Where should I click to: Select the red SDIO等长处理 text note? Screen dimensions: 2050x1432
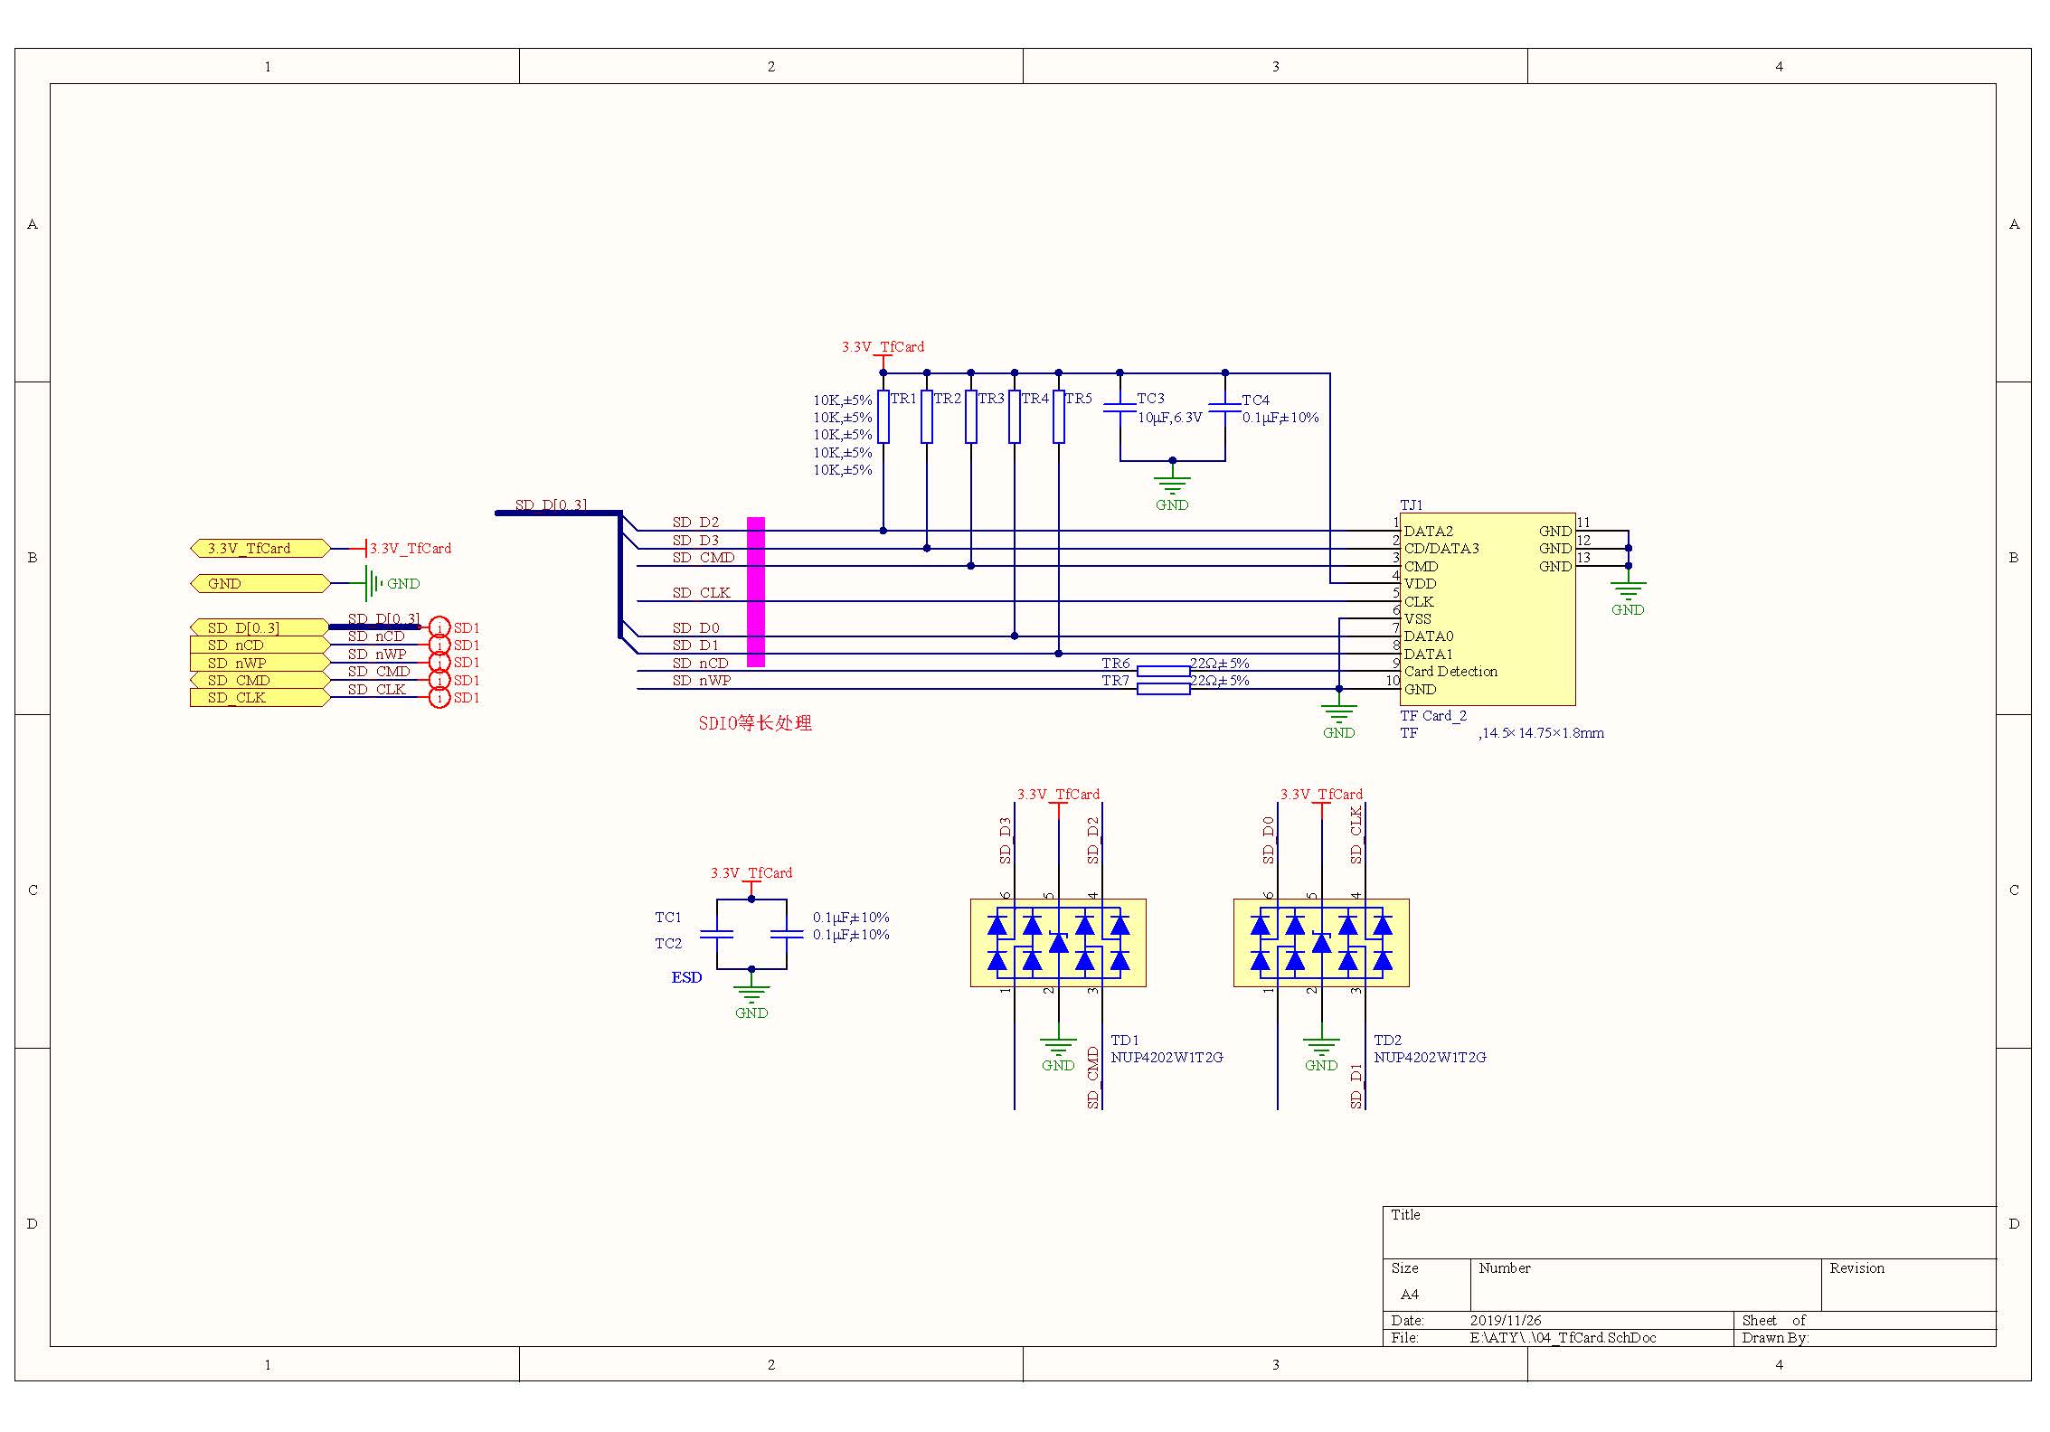(755, 723)
